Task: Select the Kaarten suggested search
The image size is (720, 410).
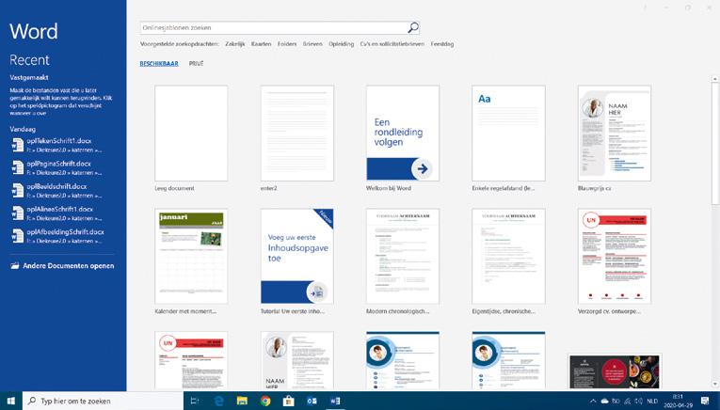Action: point(261,44)
